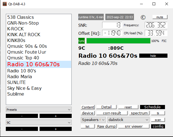
Task: Click the spectrum button
Action: (x=139, y=113)
